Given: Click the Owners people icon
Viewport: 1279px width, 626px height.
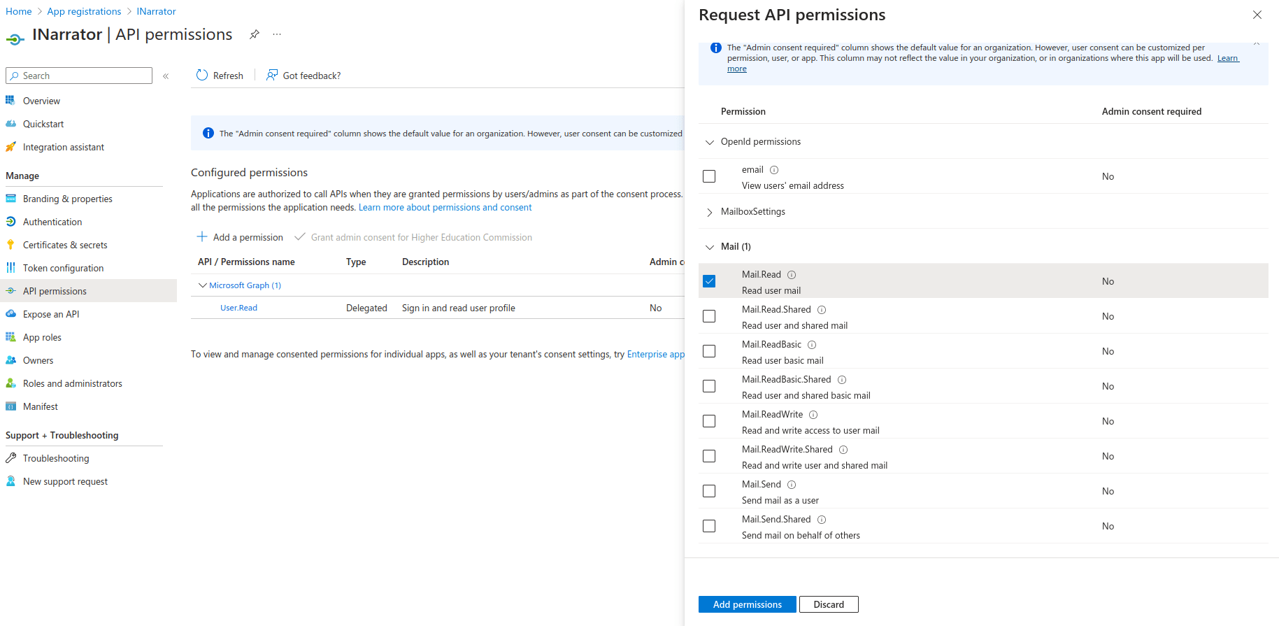Looking at the screenshot, I should coord(10,360).
